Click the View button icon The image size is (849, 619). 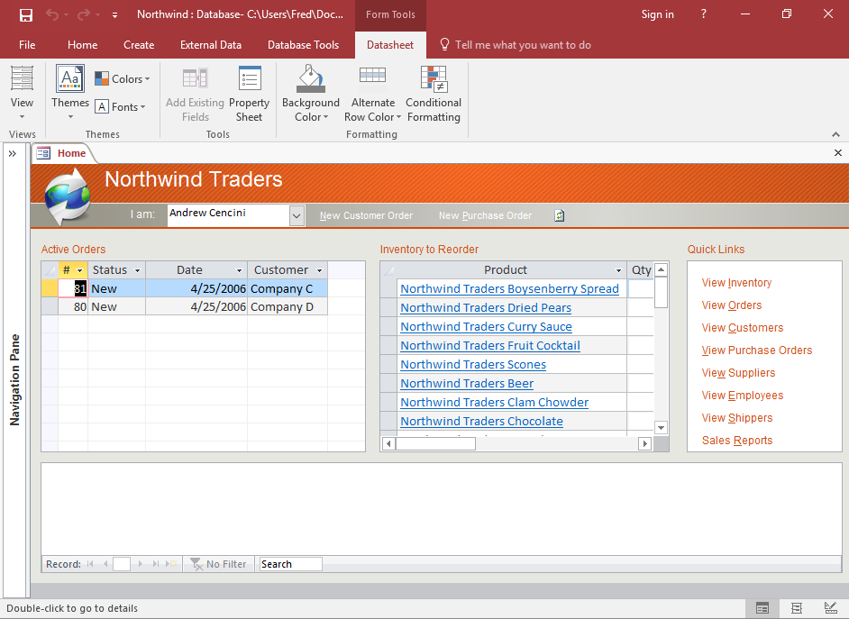[22, 78]
